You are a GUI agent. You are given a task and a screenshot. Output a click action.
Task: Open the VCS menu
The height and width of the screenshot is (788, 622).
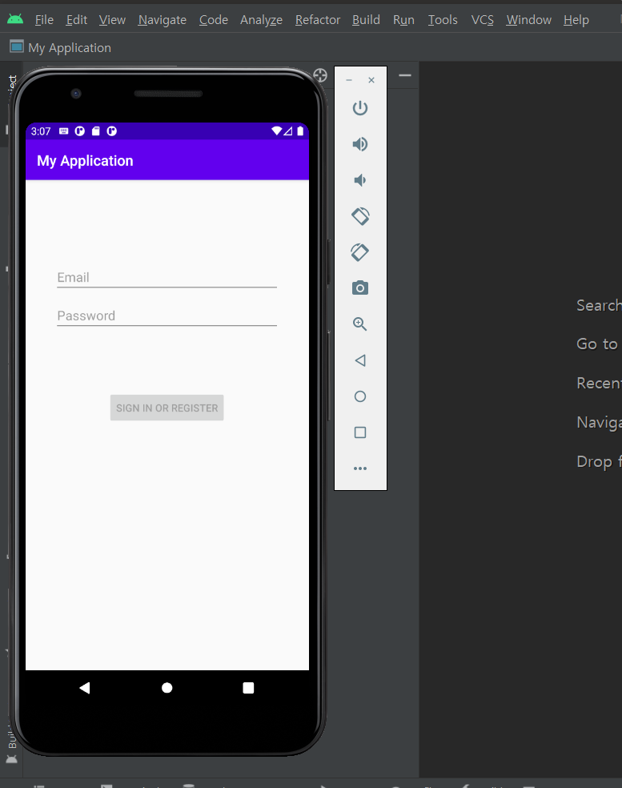click(483, 19)
